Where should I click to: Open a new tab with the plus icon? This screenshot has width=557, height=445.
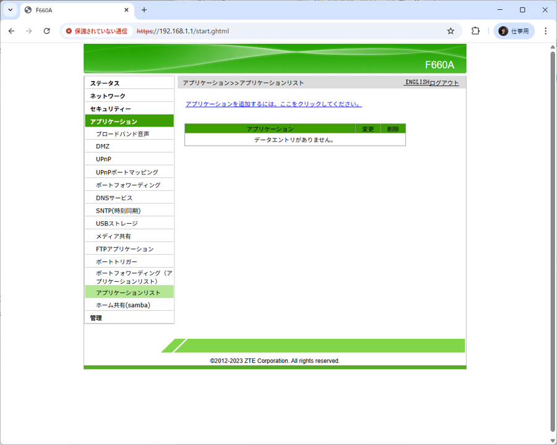tap(144, 10)
